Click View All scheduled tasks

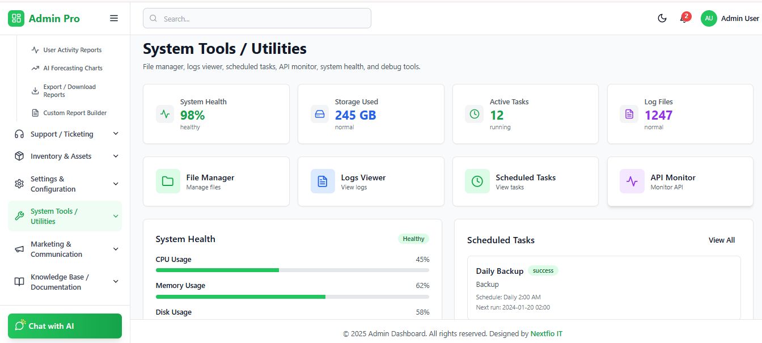tap(721, 240)
